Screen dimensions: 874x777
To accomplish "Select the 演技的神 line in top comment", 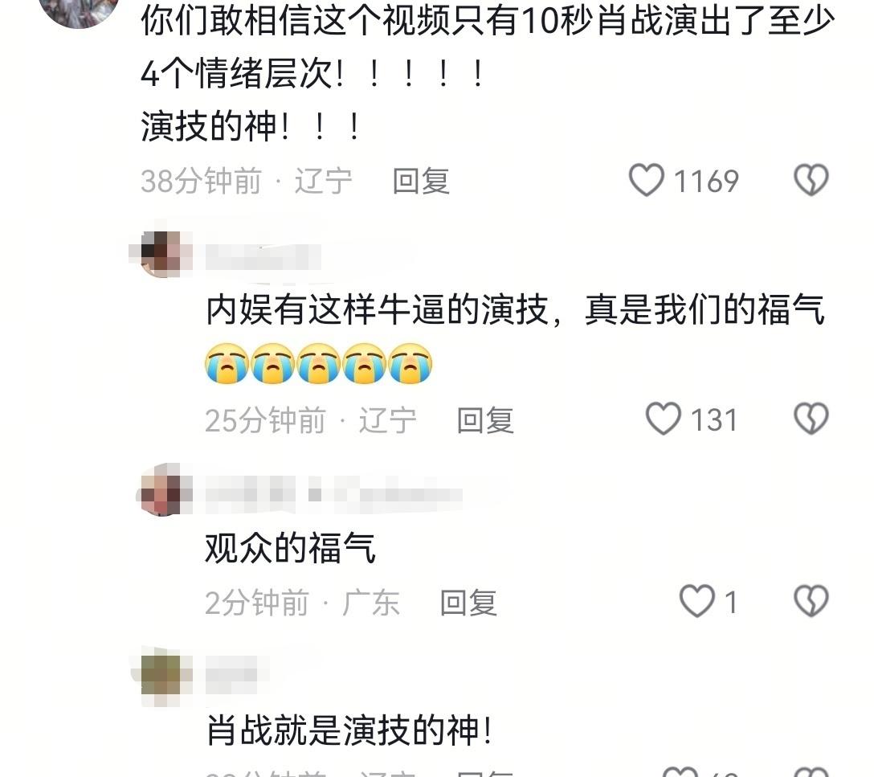I will 251,126.
